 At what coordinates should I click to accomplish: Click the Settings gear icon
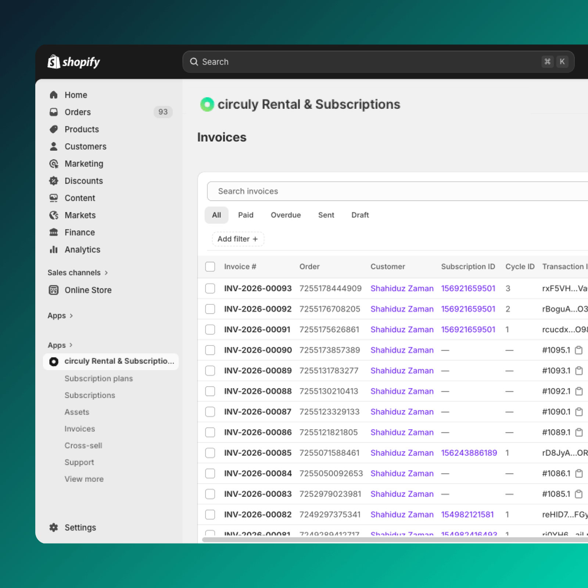[54, 527]
